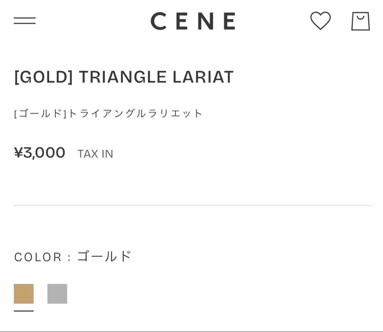This screenshot has width=383, height=332.
Task: Click the [GOLD] tag in the title
Action: (44, 77)
